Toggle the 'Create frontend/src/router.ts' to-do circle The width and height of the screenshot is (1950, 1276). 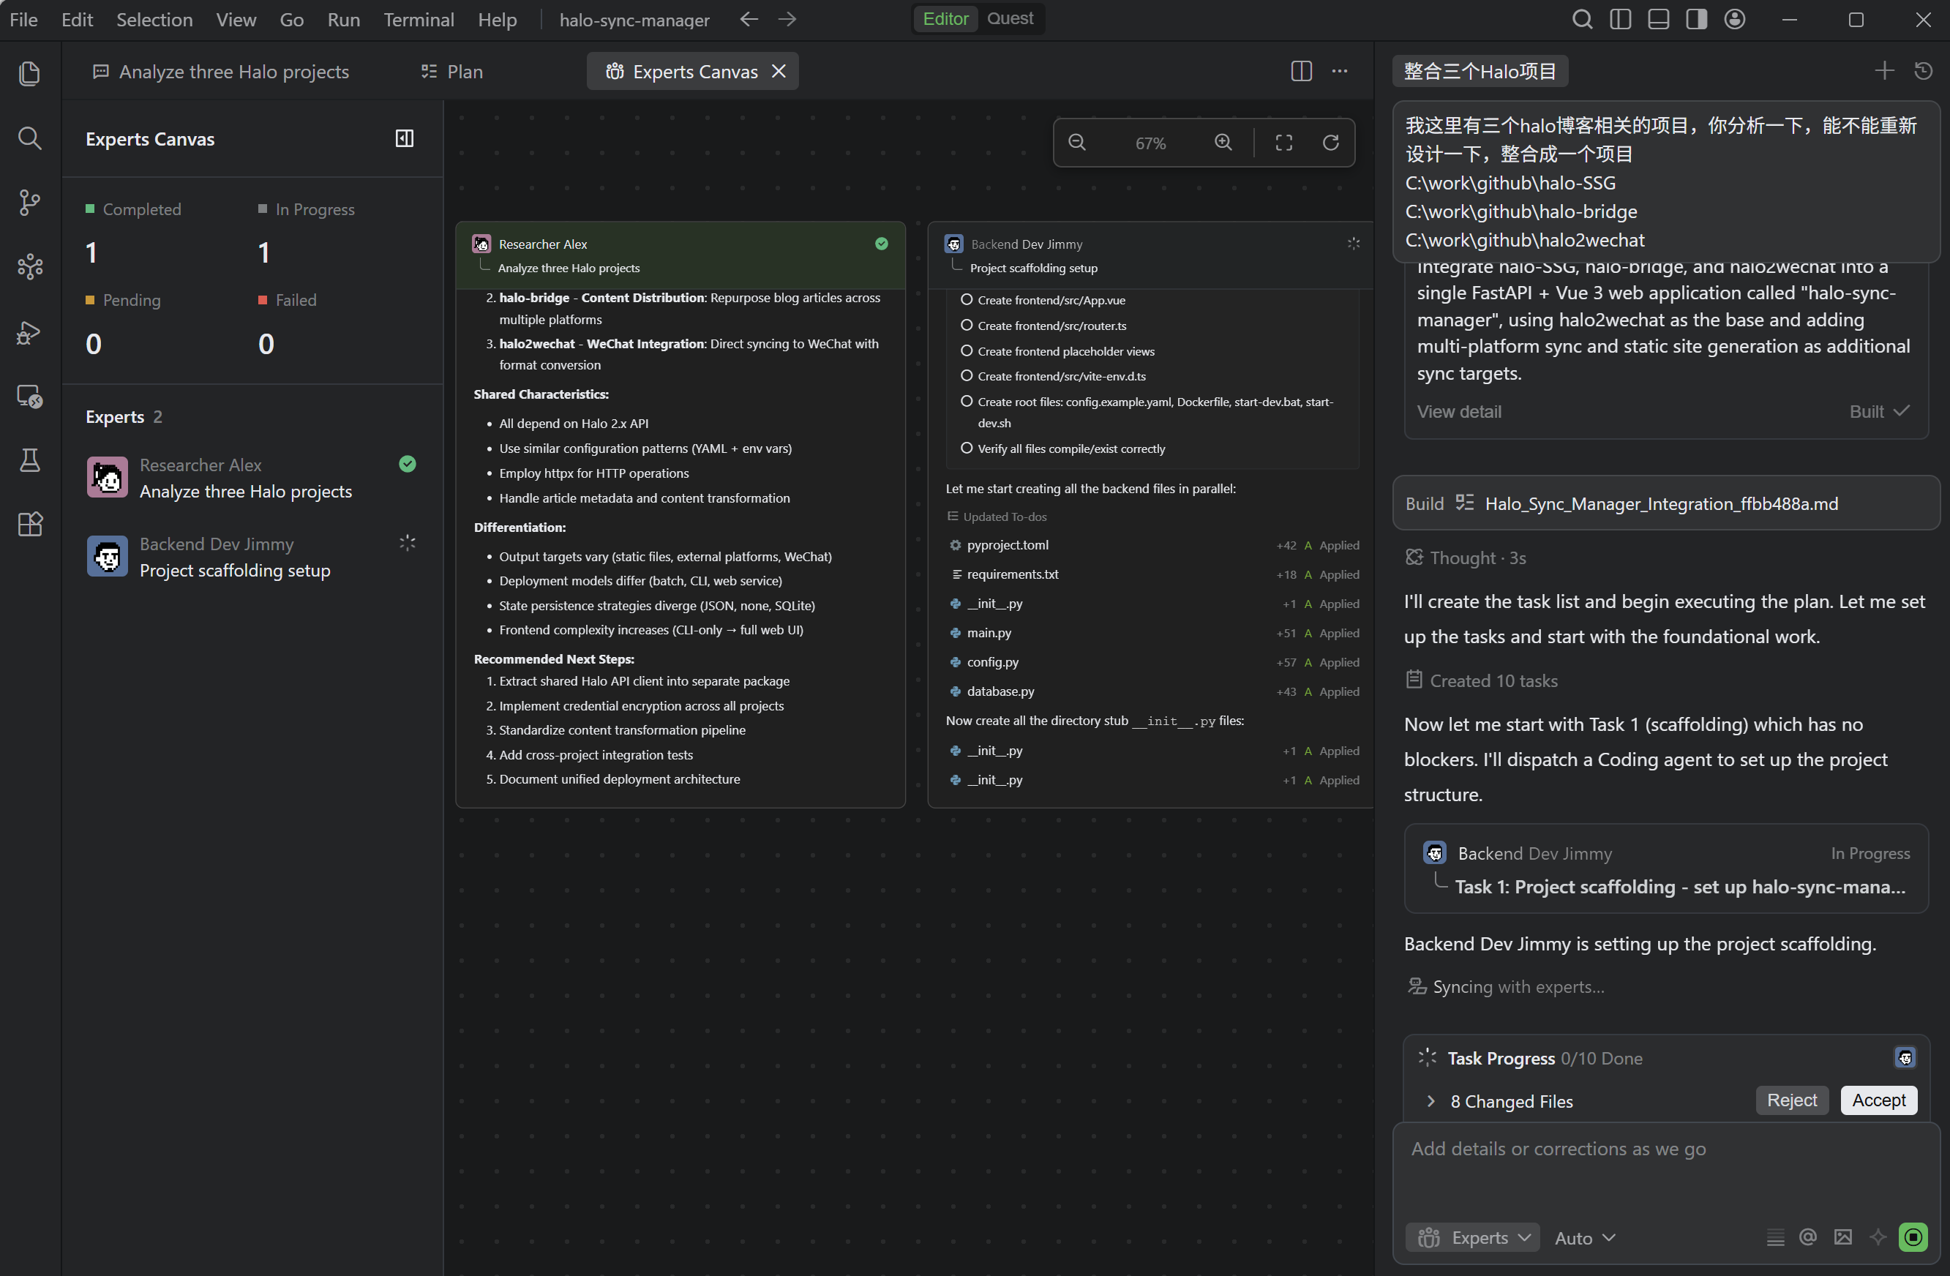(x=967, y=326)
